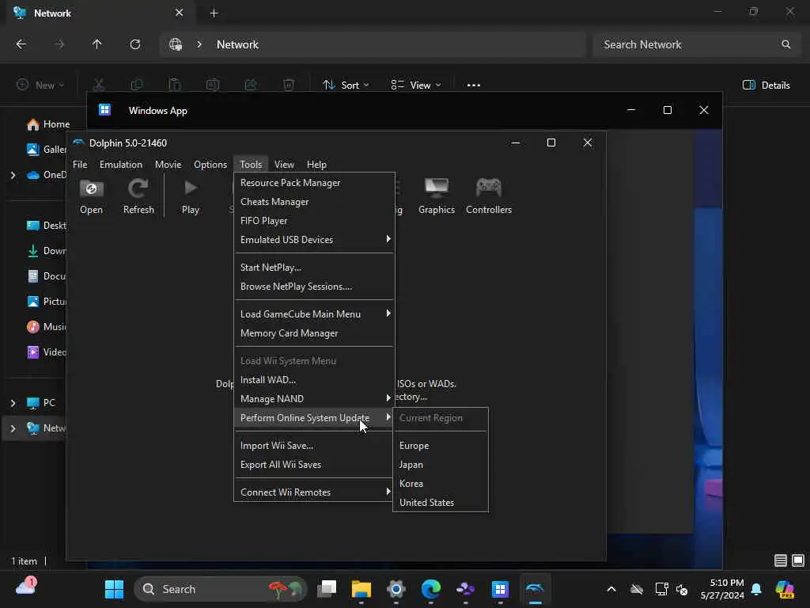
Task: Close the open Tools menu
Action: tap(251, 165)
